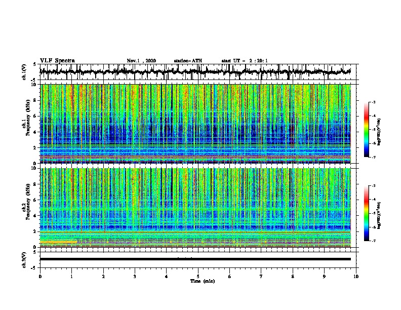
Task: Click the time axis tick label "0"
Action: (x=40, y=277)
